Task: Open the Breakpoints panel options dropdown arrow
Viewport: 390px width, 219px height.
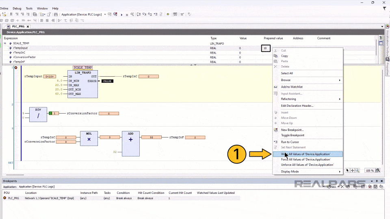Action: (372, 181)
